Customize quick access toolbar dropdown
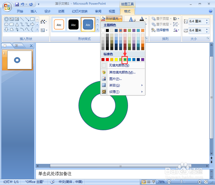 [38, 4]
